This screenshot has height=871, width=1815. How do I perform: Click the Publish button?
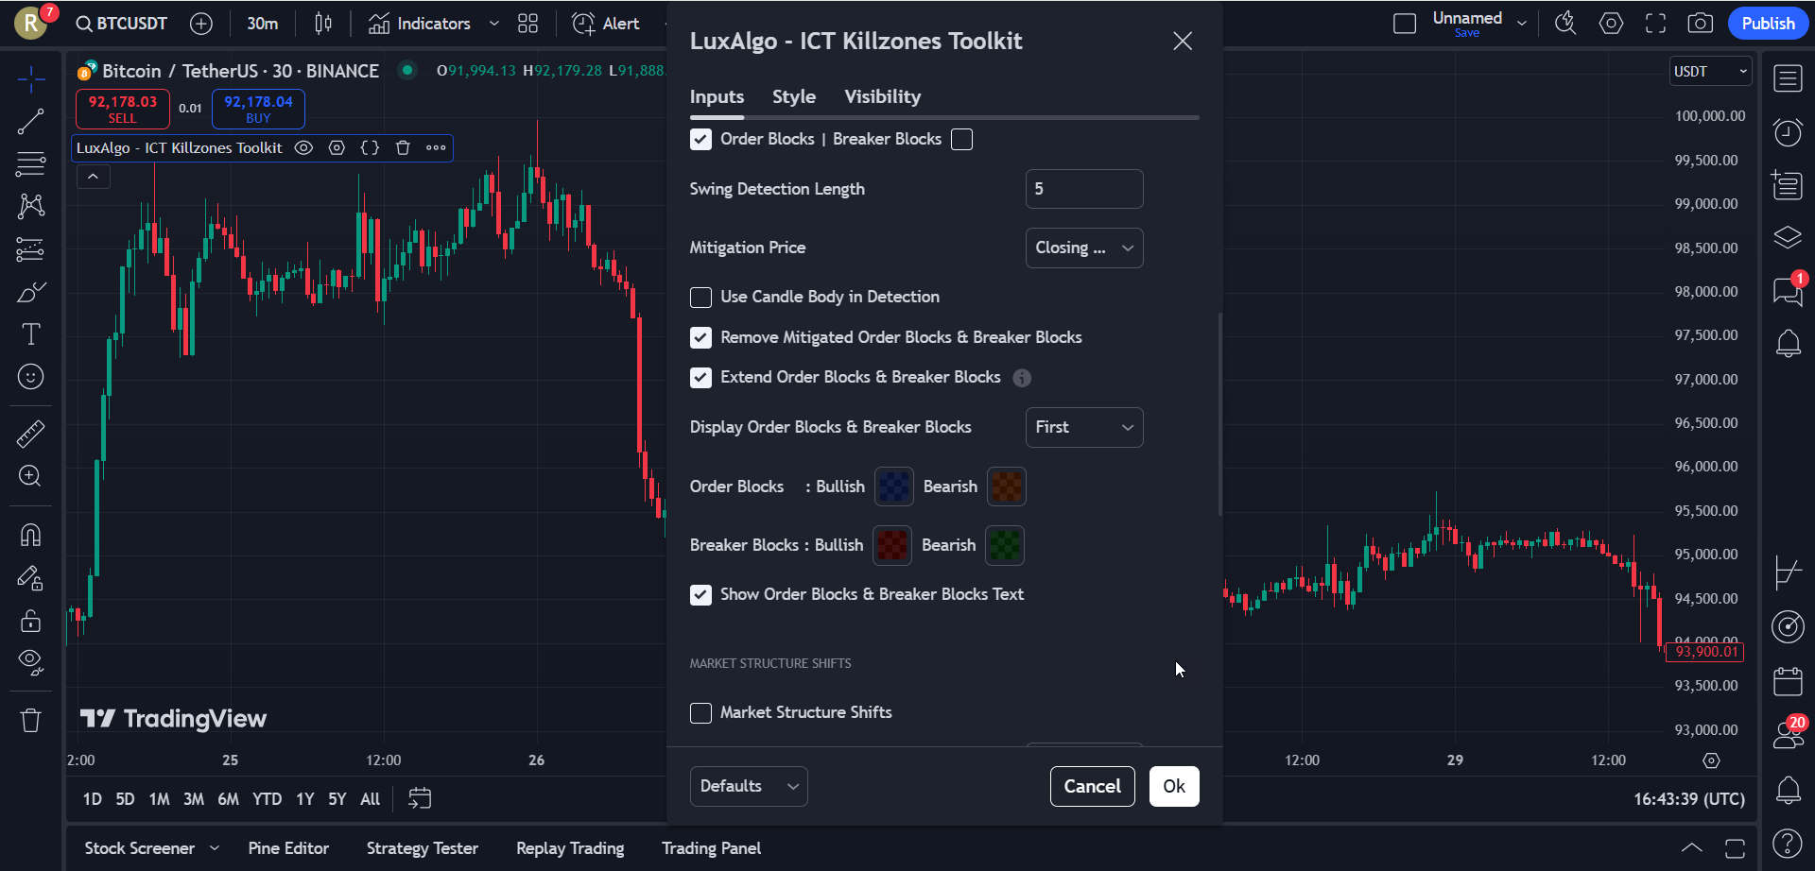1768,24
